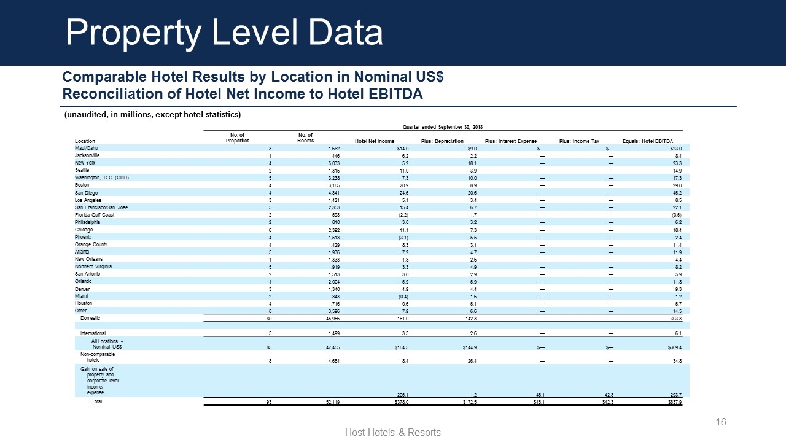Select the "International" row label

pyautogui.click(x=95, y=333)
